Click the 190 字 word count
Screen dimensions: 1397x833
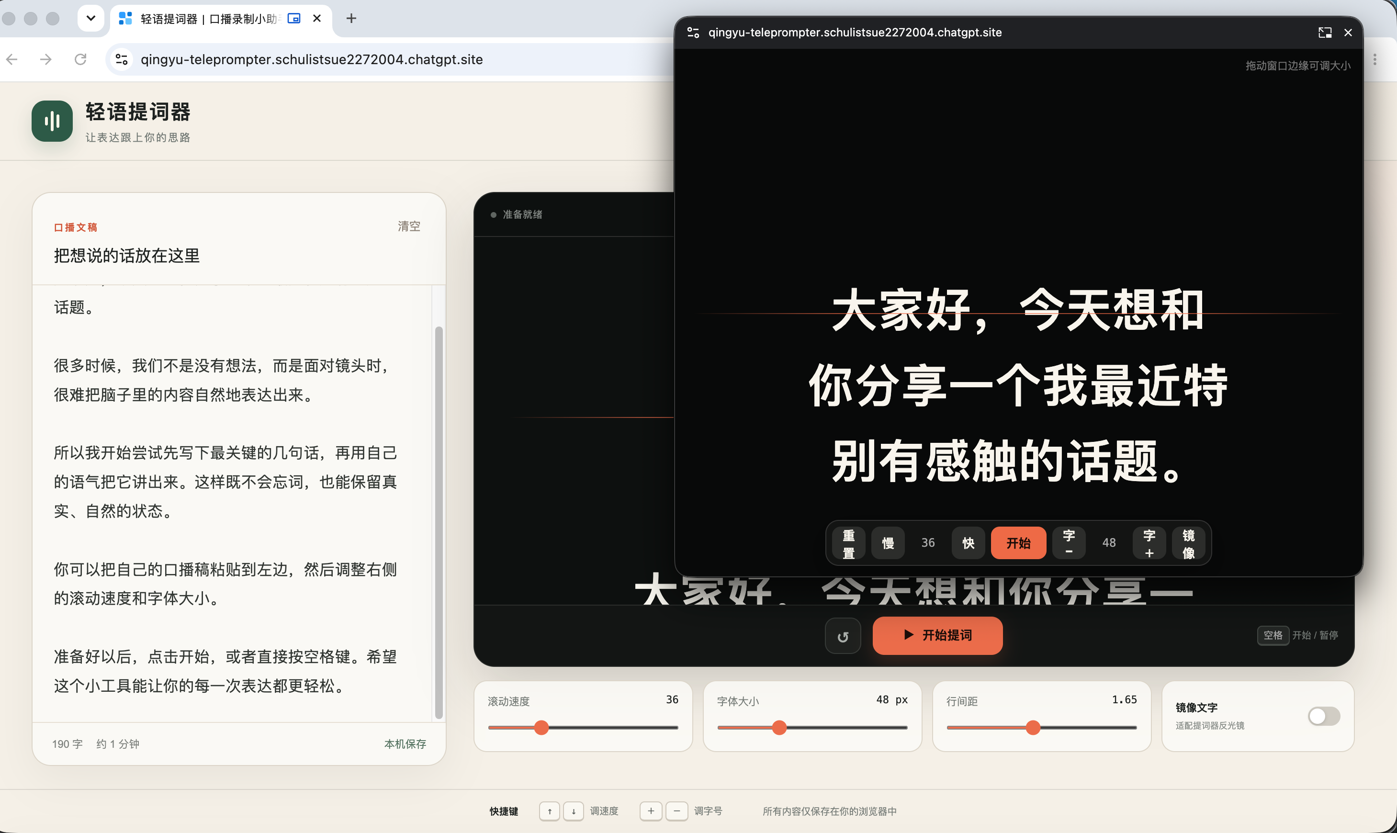click(x=67, y=744)
